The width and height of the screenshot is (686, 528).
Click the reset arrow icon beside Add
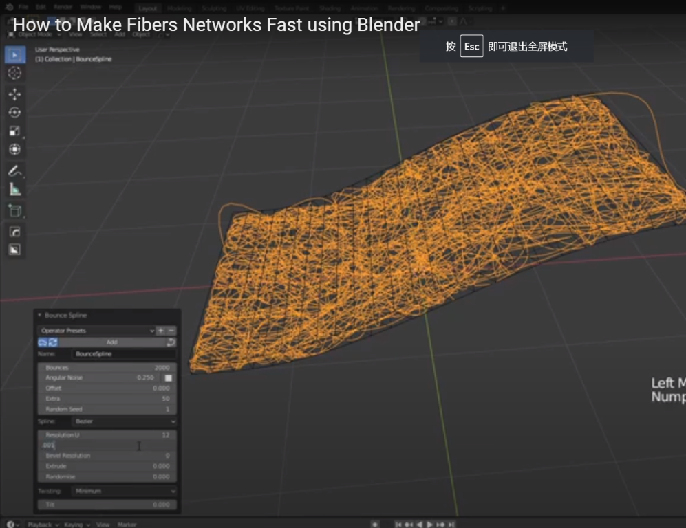[171, 342]
